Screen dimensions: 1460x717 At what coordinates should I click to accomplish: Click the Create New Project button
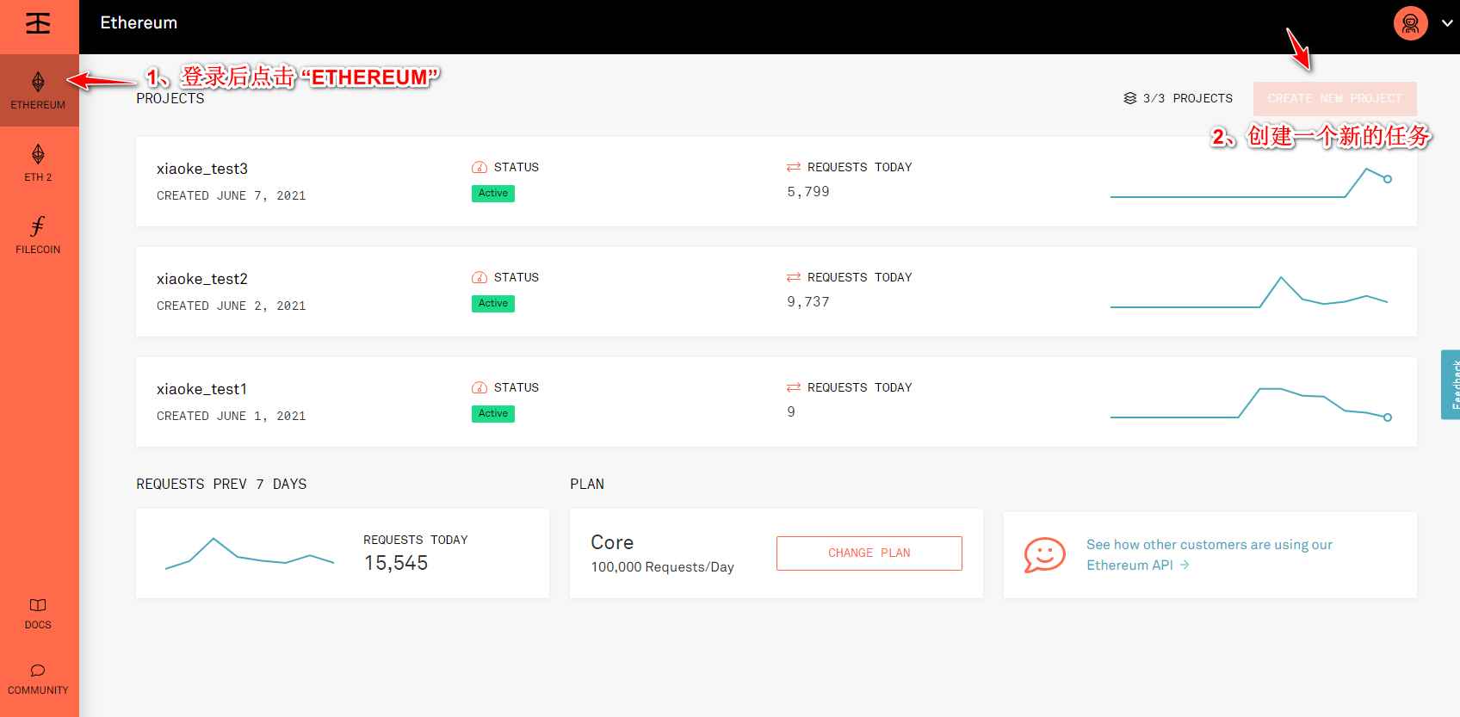coord(1334,98)
